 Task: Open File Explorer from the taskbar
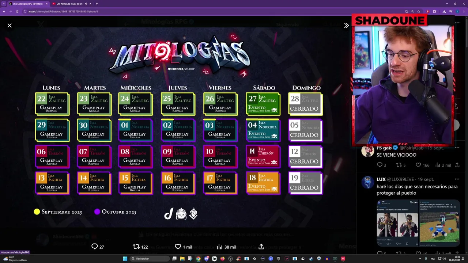182,259
